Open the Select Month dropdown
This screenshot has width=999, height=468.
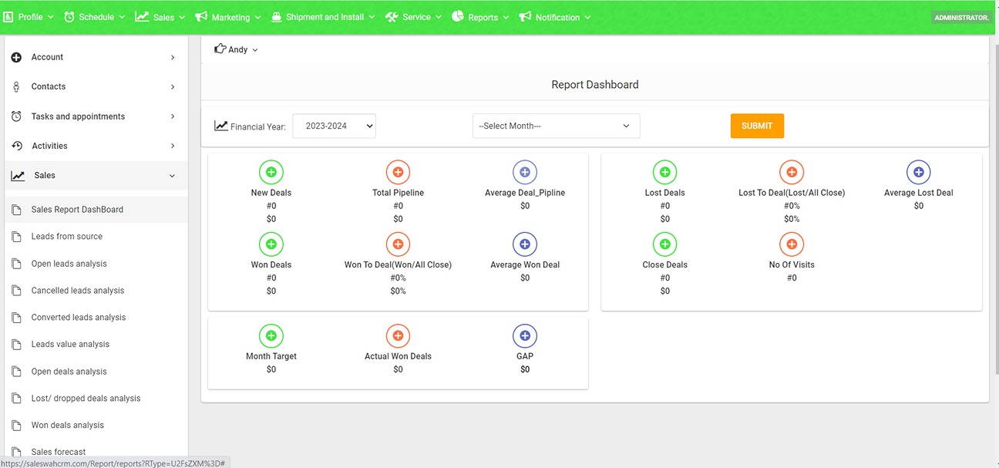pyautogui.click(x=556, y=126)
